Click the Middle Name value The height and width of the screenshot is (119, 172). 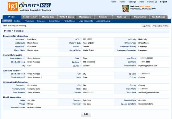coord(32,43)
